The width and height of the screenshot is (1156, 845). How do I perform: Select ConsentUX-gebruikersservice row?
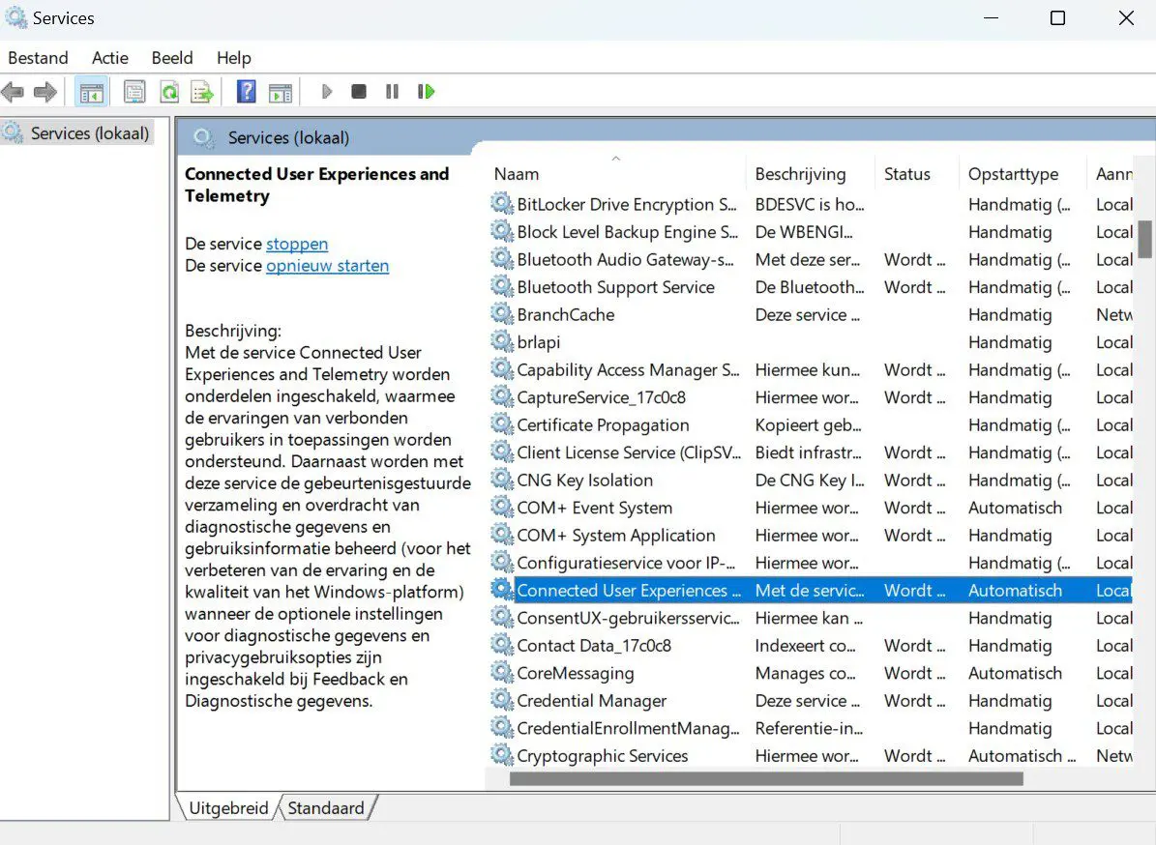(811, 618)
